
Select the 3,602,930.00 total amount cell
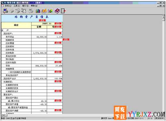click(x=39, y=79)
